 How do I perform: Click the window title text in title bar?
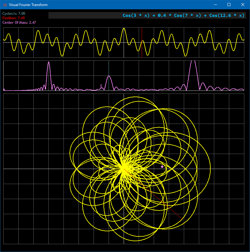[28, 5]
